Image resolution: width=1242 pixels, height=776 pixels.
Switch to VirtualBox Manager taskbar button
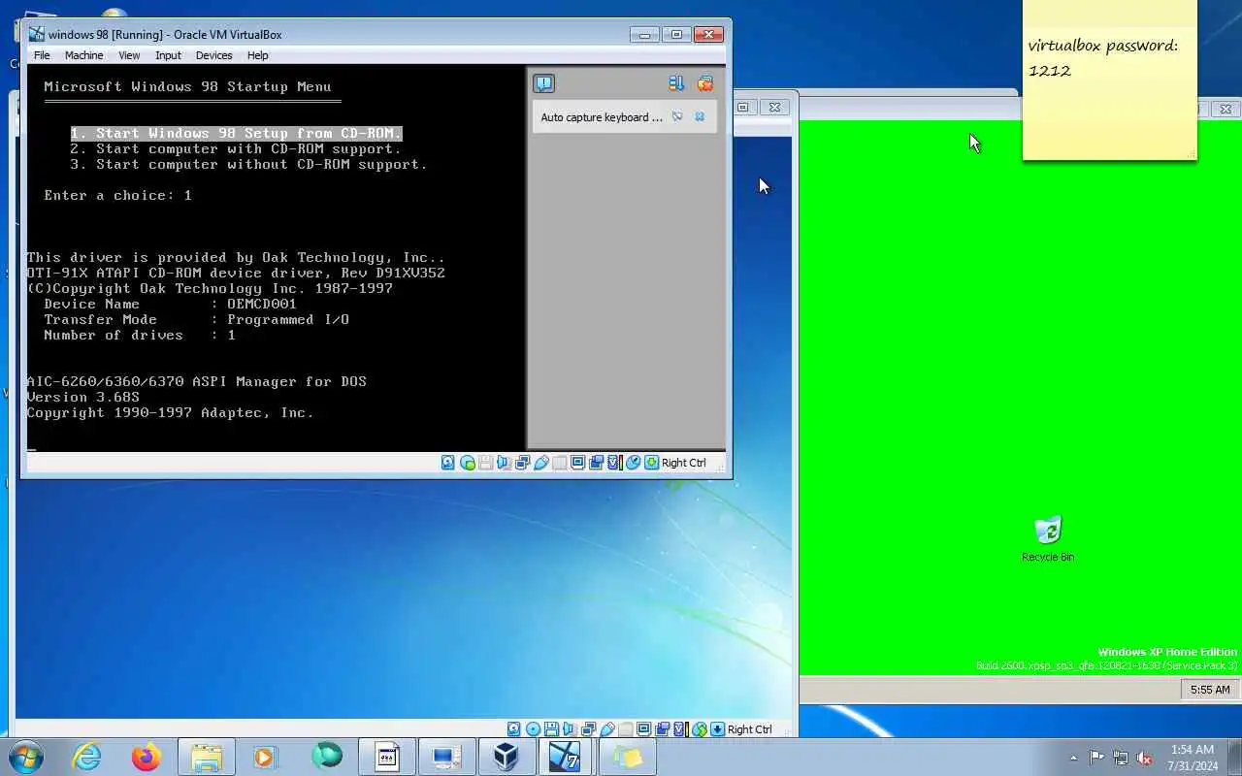click(x=507, y=757)
